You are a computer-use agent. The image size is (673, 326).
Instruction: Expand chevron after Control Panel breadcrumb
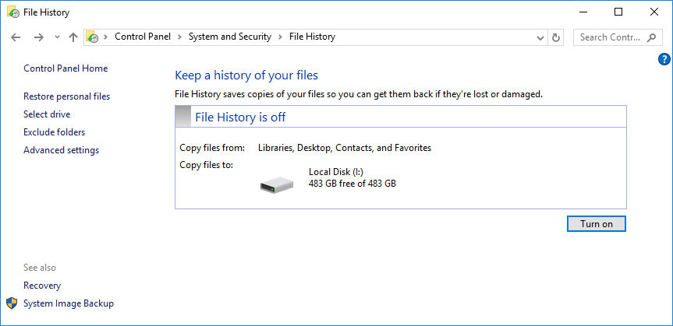(180, 37)
